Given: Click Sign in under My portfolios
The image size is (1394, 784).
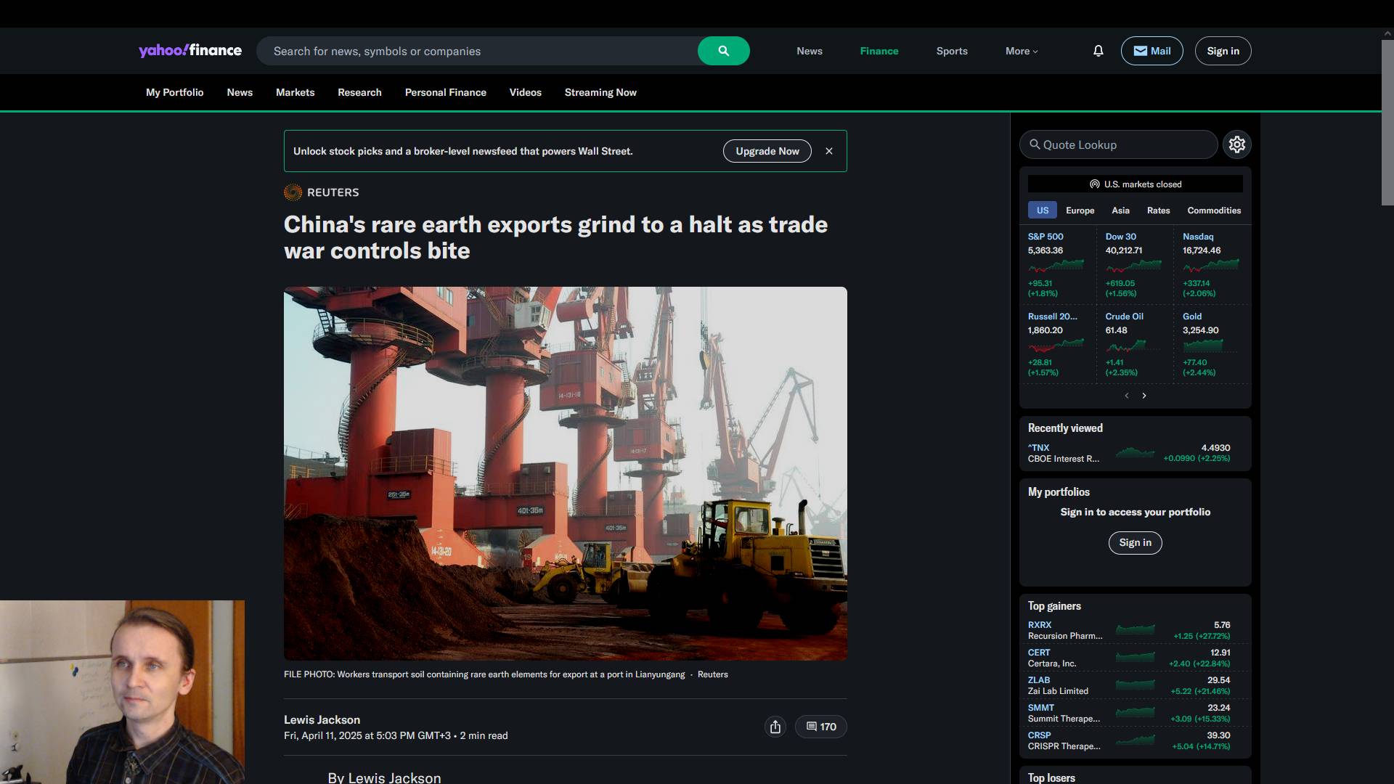Looking at the screenshot, I should pyautogui.click(x=1135, y=542).
